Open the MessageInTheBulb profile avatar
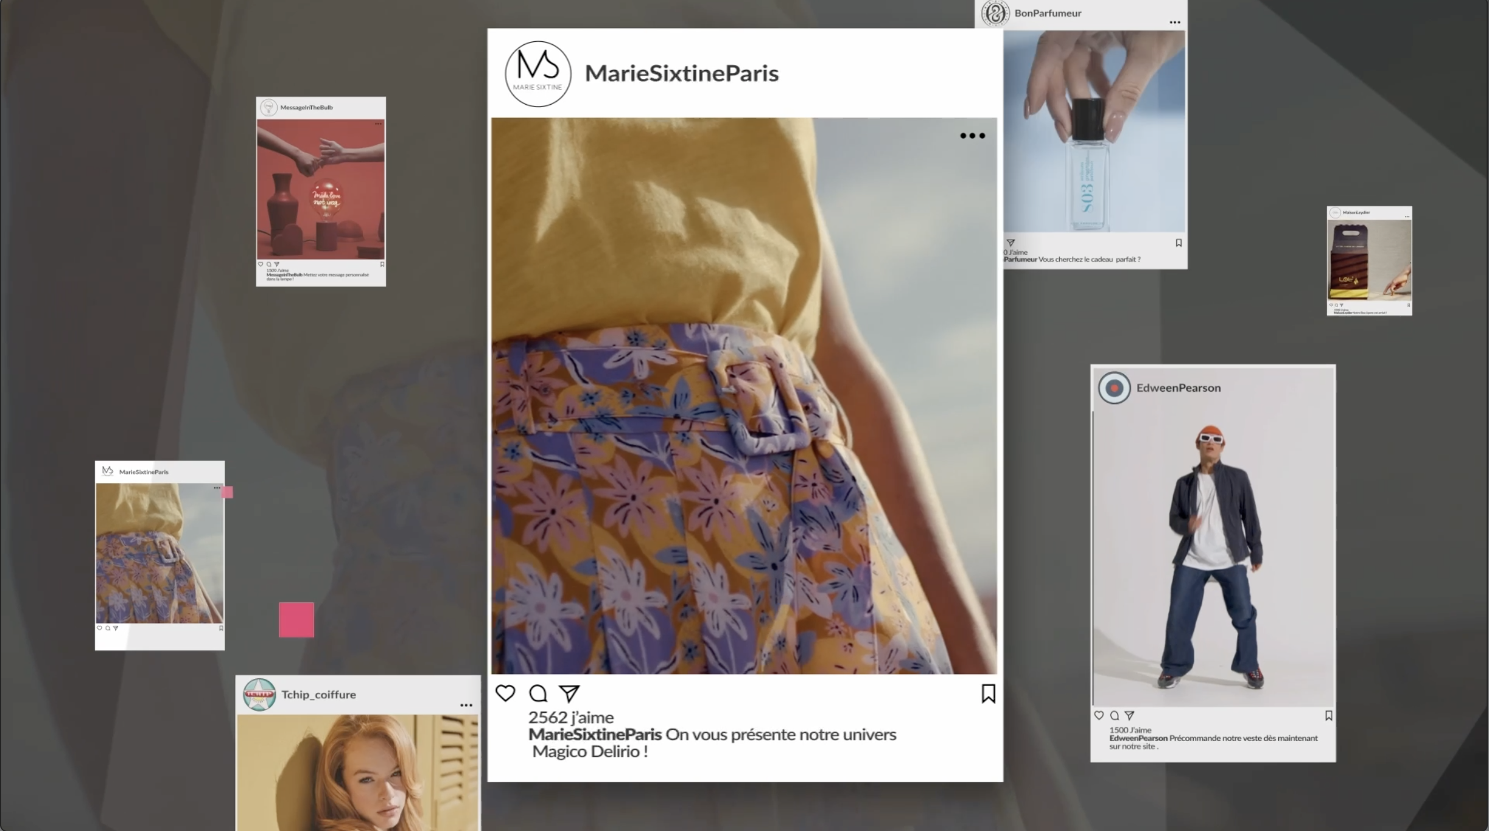Viewport: 1489px width, 831px height. tap(268, 108)
